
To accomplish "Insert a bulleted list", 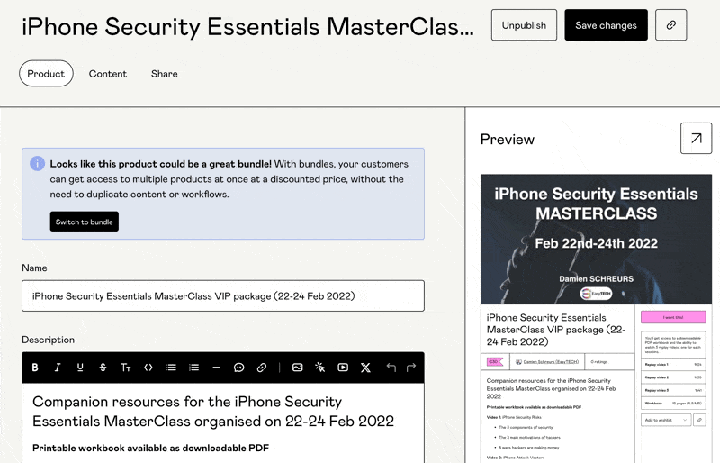I will 171,368.
